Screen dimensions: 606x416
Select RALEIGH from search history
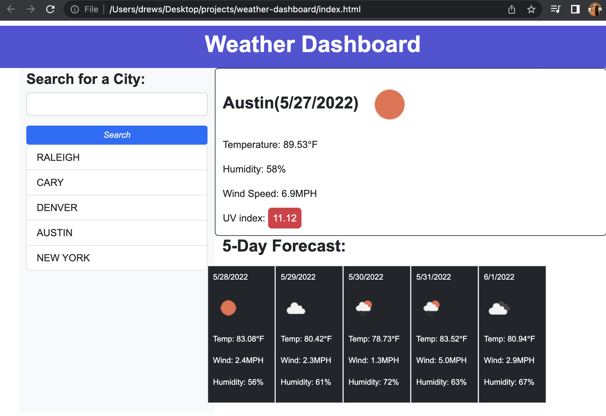(x=117, y=157)
